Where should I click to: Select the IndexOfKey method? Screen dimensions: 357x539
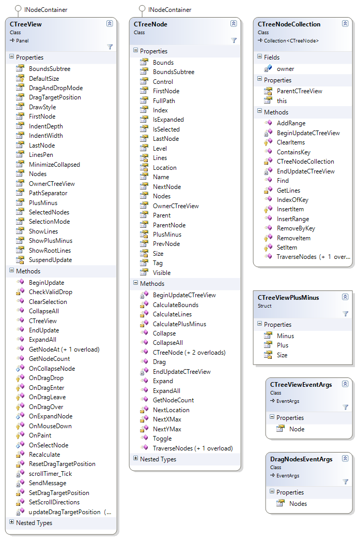click(x=292, y=200)
